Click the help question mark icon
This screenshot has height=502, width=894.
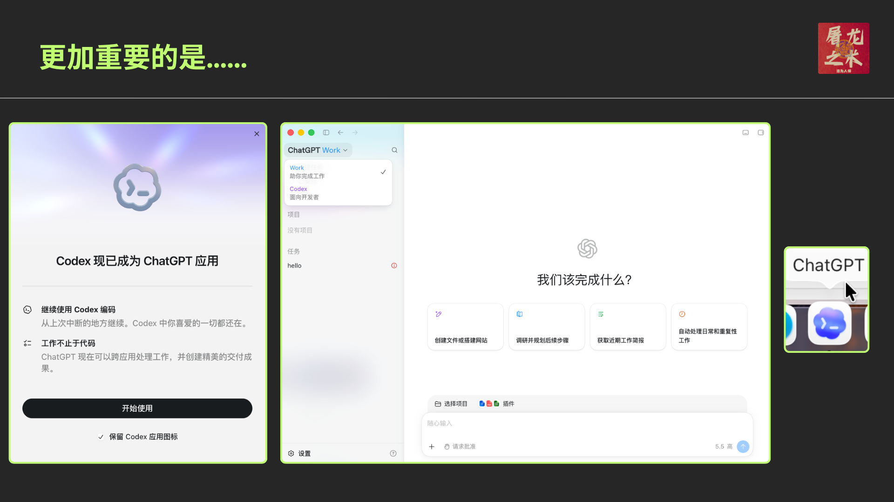393,454
